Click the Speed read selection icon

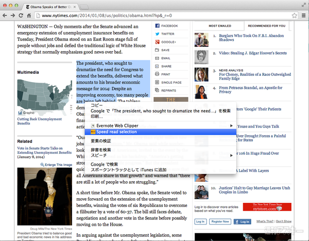93,132
